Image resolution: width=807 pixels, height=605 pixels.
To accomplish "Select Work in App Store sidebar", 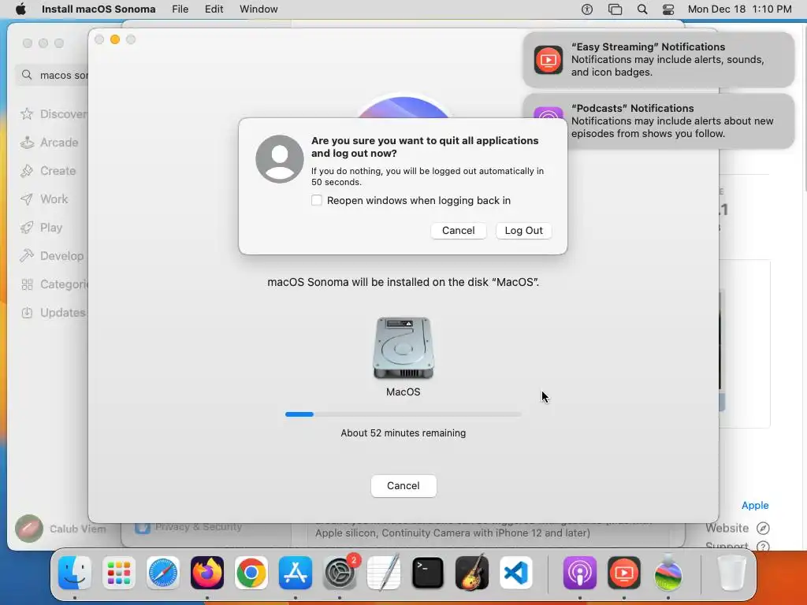I will 44,199.
